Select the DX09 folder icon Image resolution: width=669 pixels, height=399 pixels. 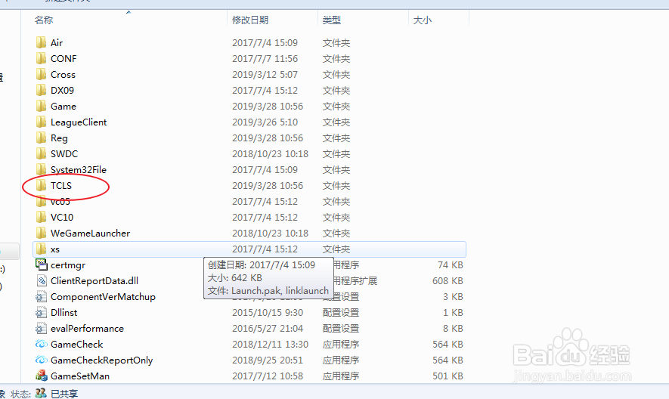click(x=41, y=90)
